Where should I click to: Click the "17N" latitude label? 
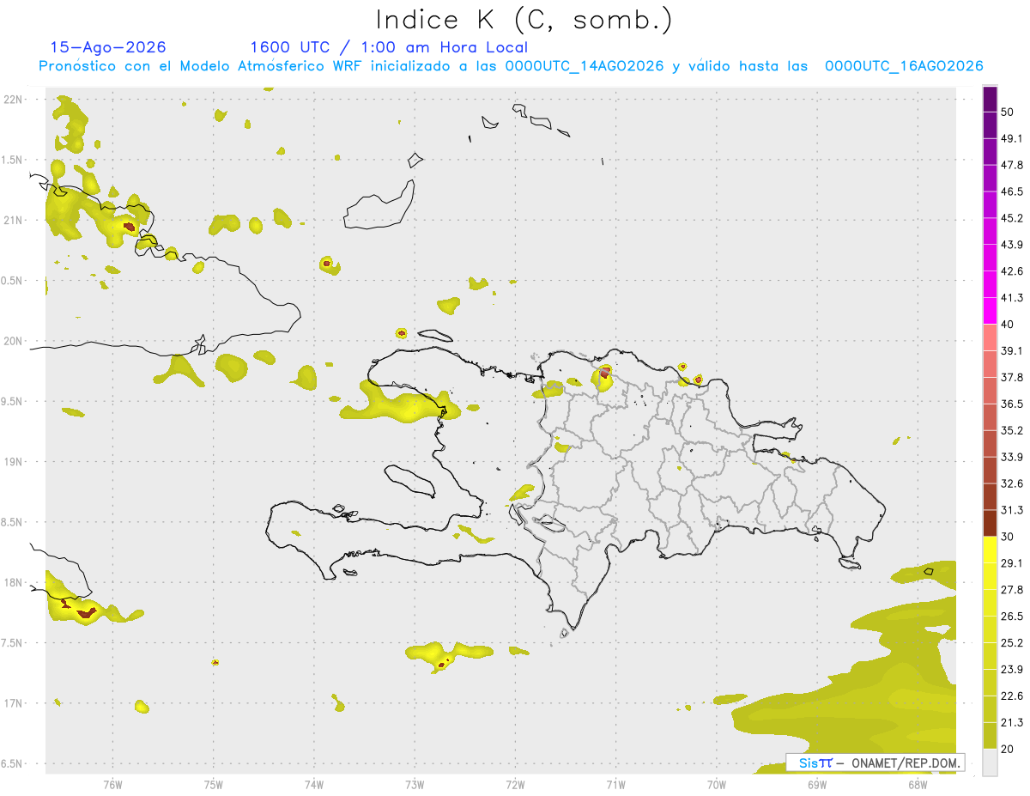click(x=13, y=703)
